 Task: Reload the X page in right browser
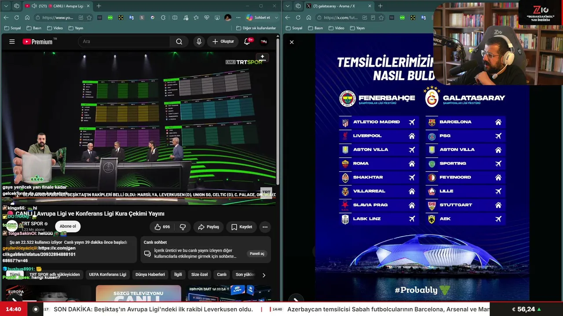298,18
